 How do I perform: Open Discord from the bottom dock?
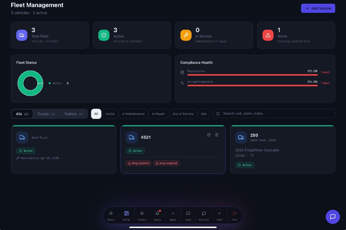pos(204,215)
